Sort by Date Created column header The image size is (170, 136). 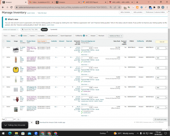click(x=42, y=41)
